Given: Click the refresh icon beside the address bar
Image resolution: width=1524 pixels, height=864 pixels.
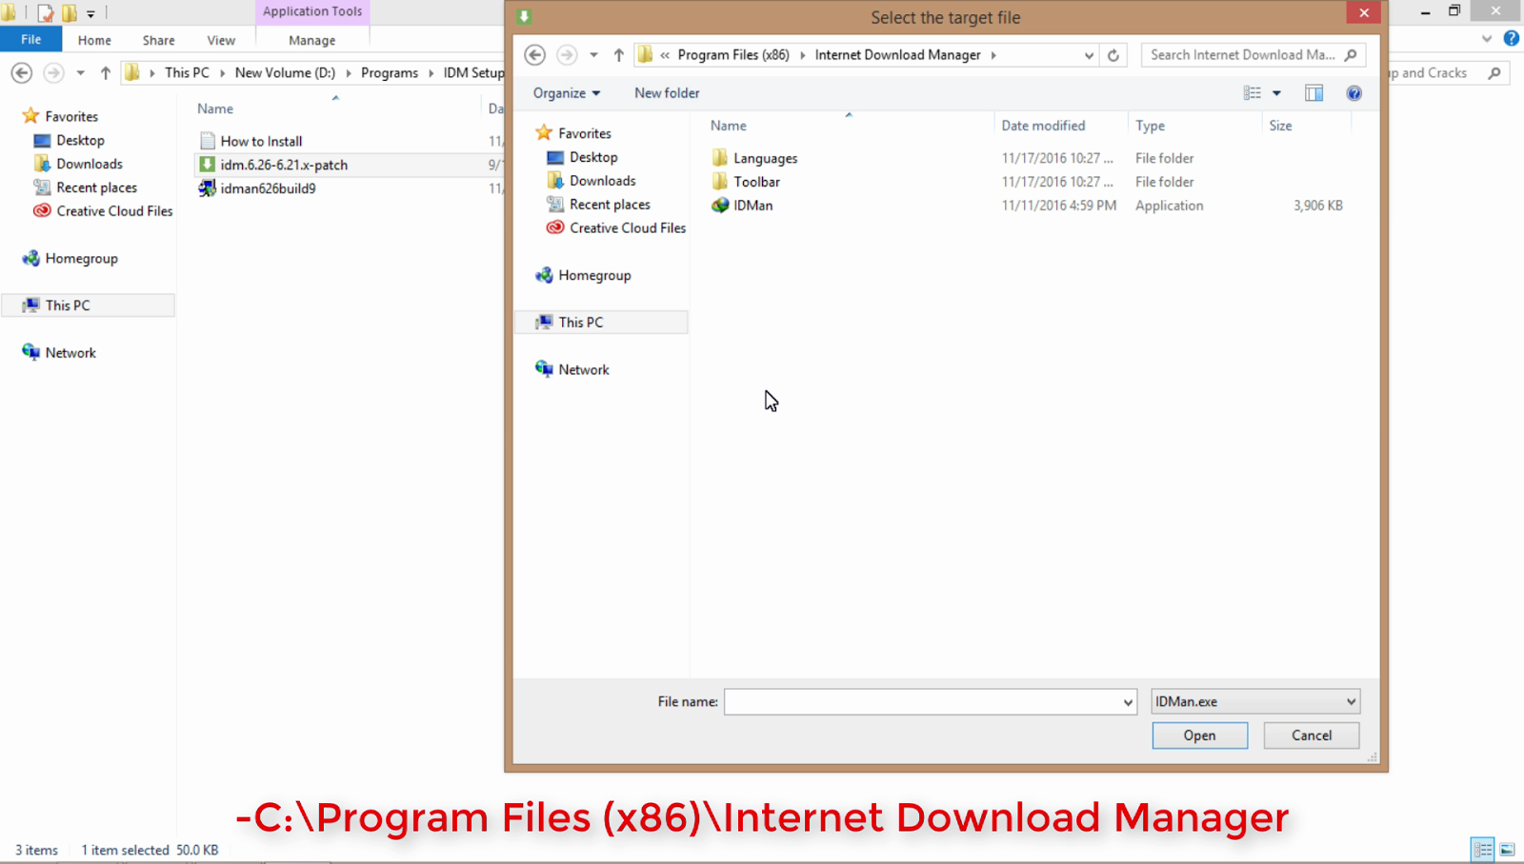Looking at the screenshot, I should click(1113, 55).
